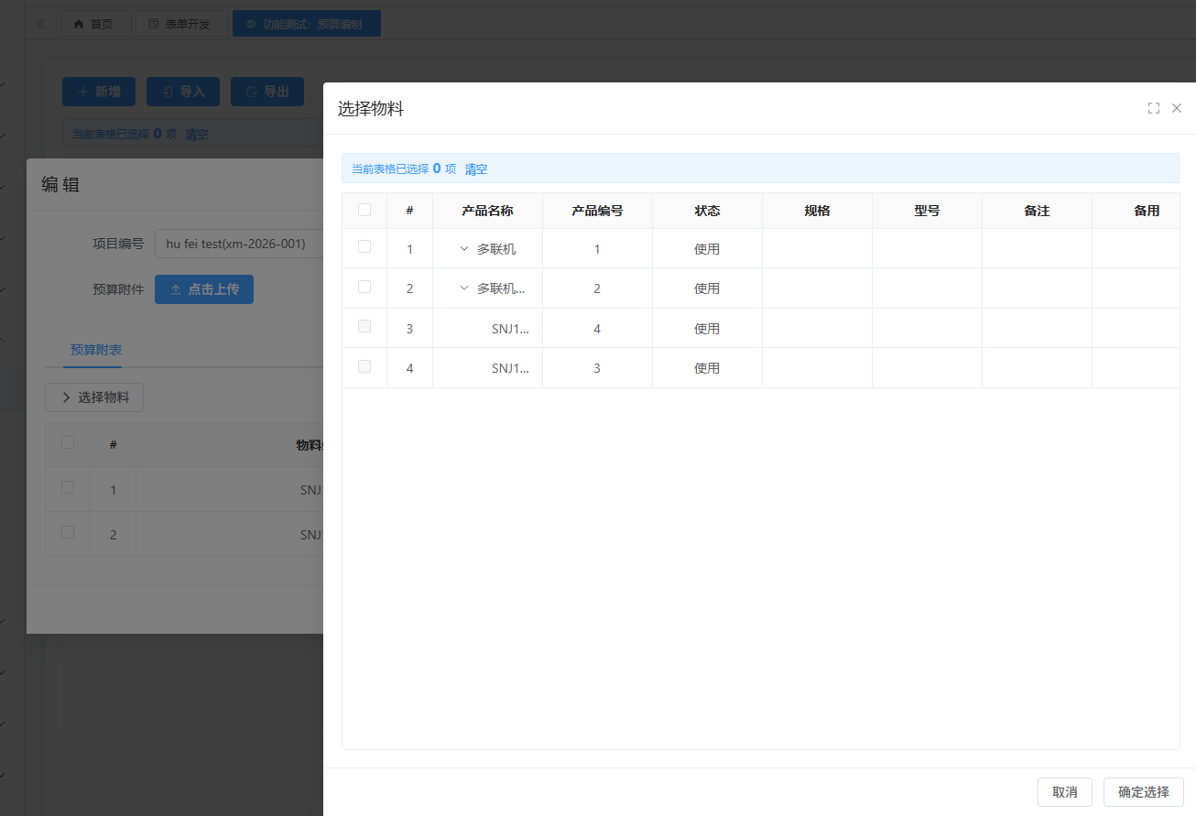Check the checkbox for row 2 in material table
This screenshot has height=816, width=1196.
pos(364,287)
